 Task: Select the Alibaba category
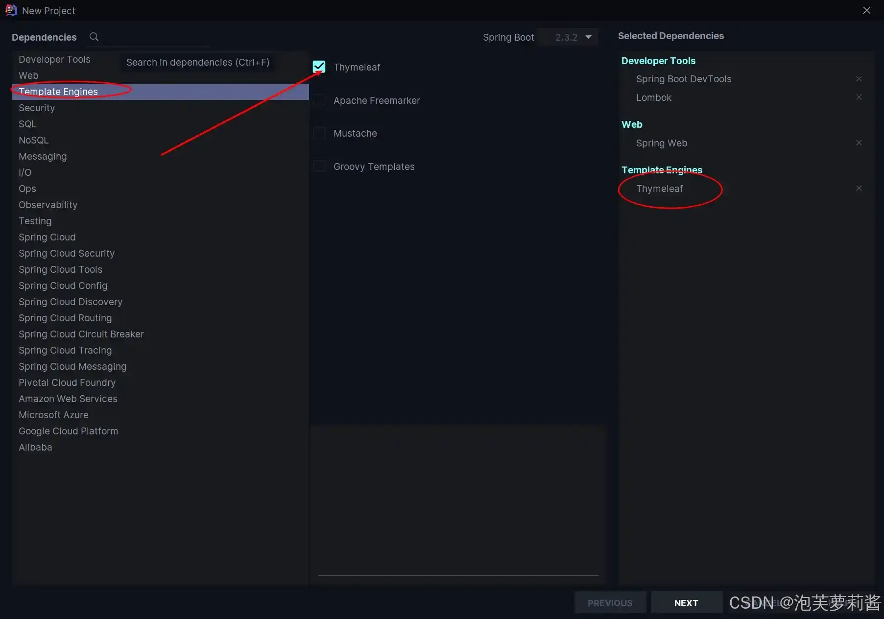[161, 447]
